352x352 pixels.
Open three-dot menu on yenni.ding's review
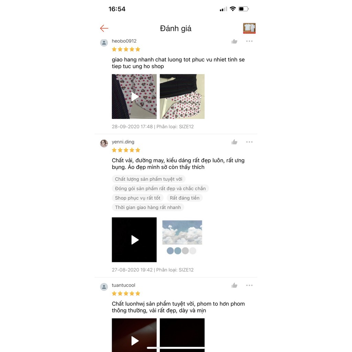coord(249,142)
